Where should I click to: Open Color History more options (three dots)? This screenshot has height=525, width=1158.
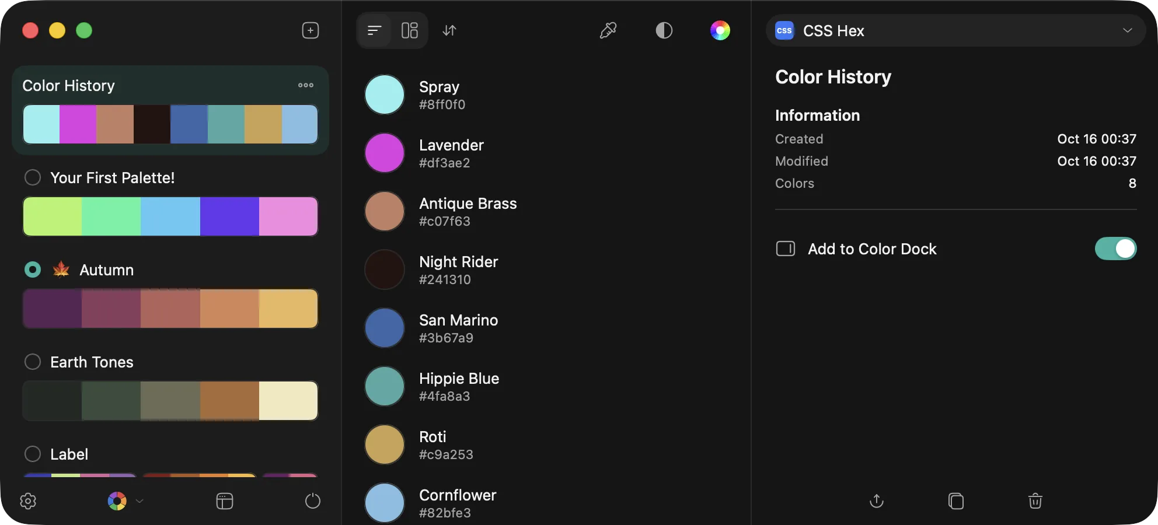306,85
